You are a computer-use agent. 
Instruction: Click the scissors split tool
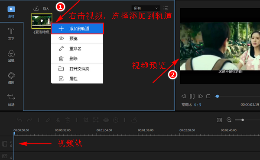(58, 120)
